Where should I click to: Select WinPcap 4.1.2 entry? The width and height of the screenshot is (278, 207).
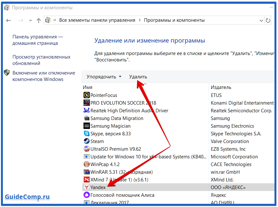pos(105,164)
